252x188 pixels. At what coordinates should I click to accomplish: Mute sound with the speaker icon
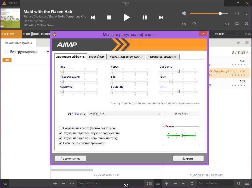[x=184, y=13]
